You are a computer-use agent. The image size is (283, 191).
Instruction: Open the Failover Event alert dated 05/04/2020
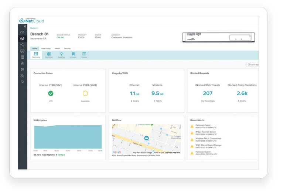click(206, 153)
